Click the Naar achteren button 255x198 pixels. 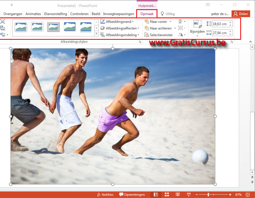coord(158,28)
